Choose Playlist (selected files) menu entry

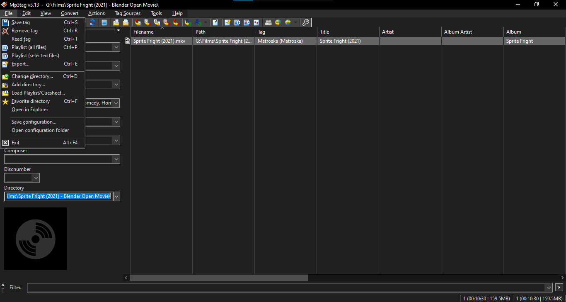tap(43, 56)
